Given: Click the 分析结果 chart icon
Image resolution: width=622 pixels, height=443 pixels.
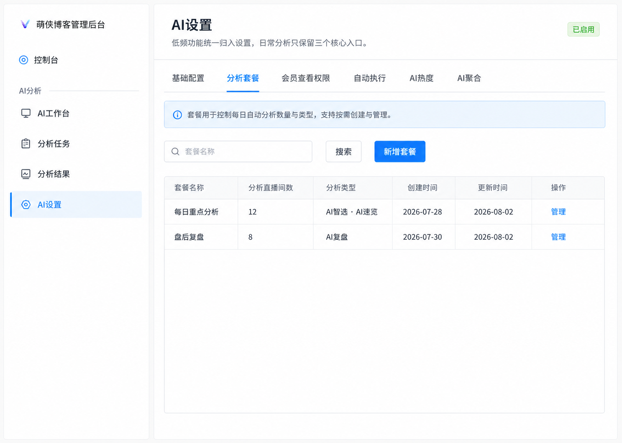Looking at the screenshot, I should (26, 174).
